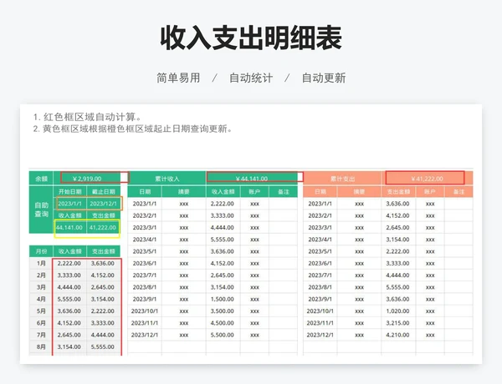Select the 2月 row label
The image size is (502, 384).
pos(41,275)
